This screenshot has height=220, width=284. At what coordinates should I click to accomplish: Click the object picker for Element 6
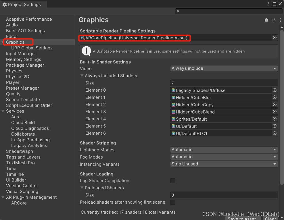click(x=275, y=133)
